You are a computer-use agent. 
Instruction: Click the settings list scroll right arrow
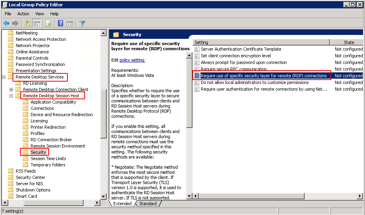pyautogui.click(x=360, y=196)
